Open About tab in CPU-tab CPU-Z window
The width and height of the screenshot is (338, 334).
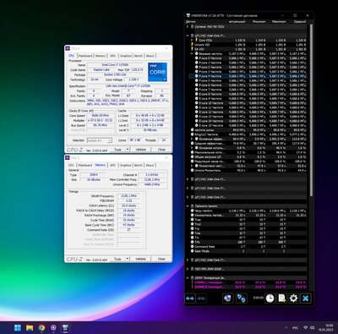(150, 56)
